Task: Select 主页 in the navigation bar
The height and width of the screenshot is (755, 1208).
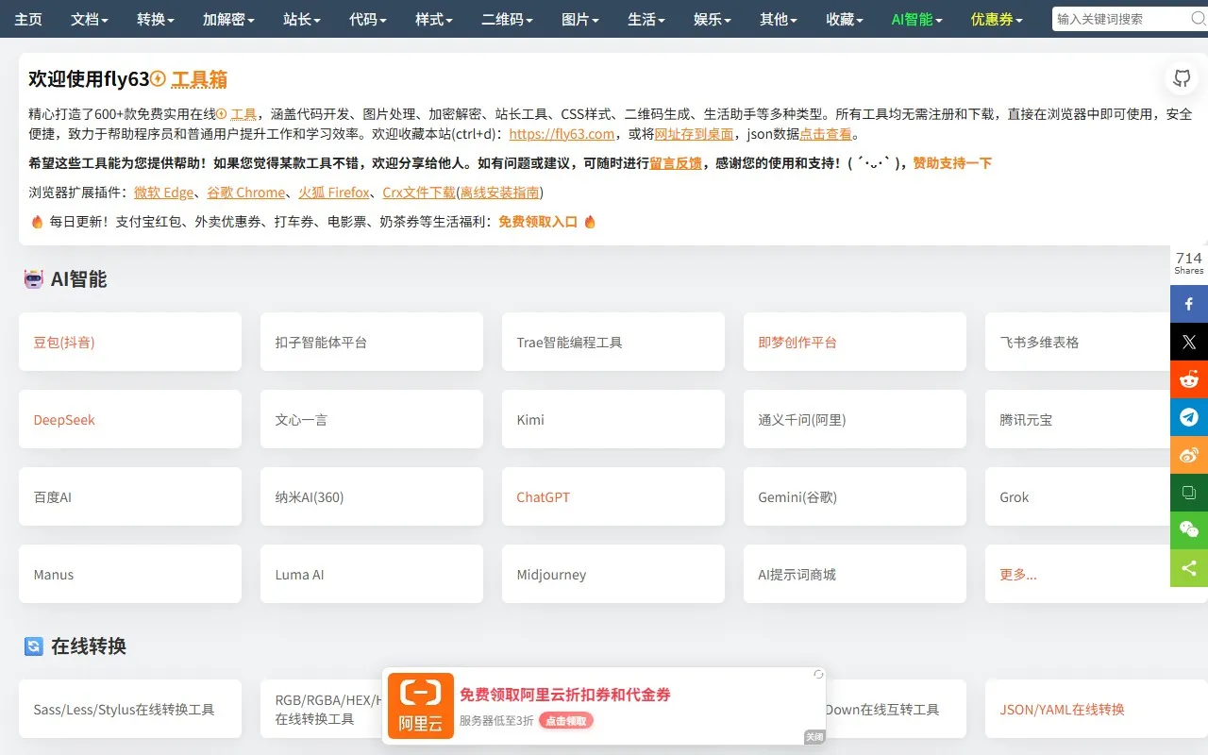Action: pyautogui.click(x=28, y=19)
